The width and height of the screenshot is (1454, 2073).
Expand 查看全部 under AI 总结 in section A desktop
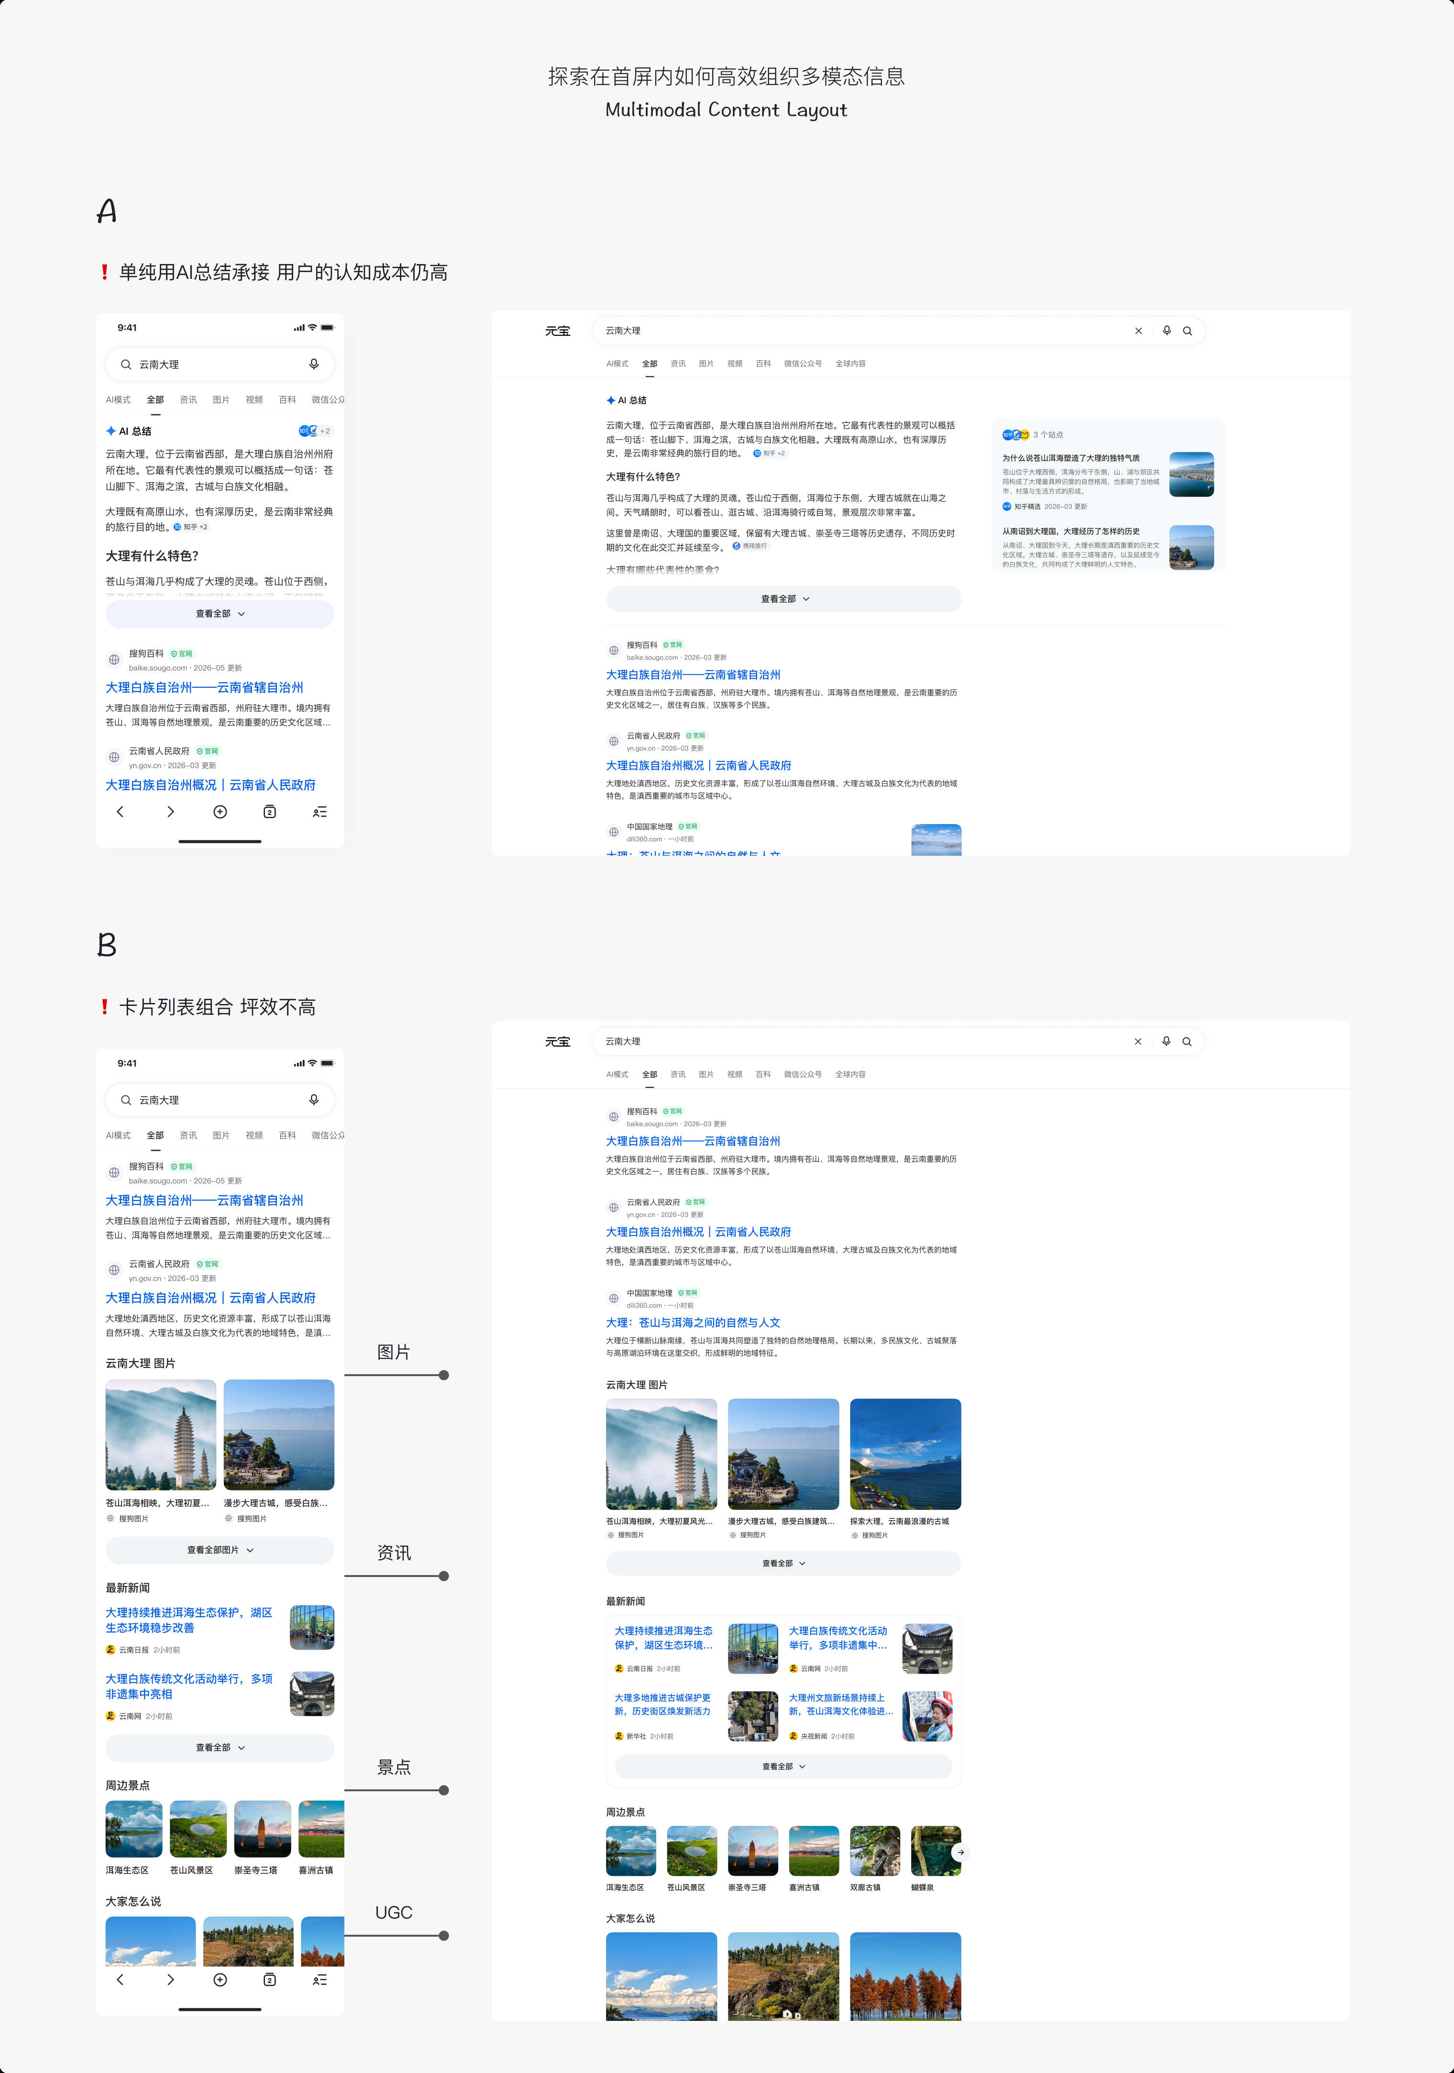coord(784,598)
